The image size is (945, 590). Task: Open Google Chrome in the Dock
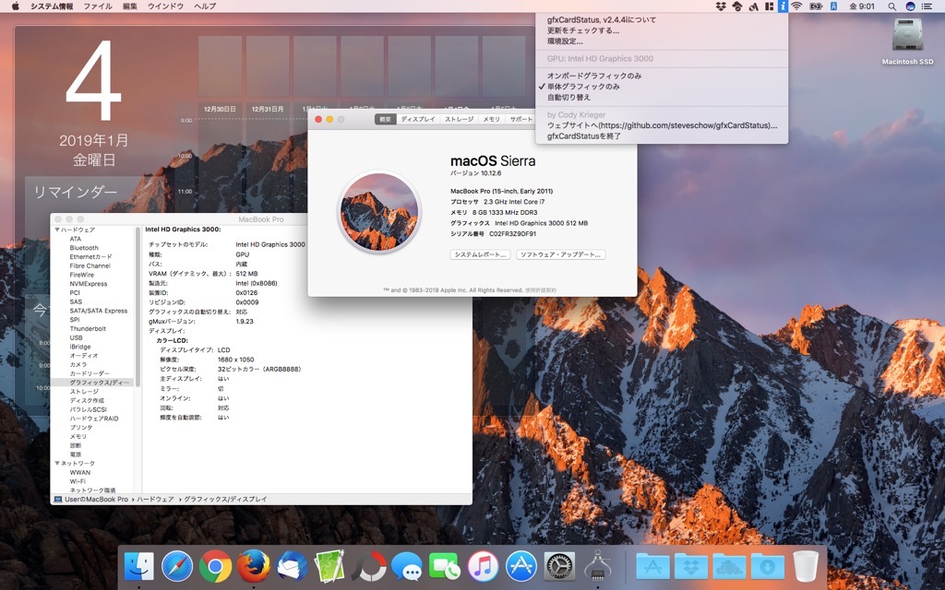pyautogui.click(x=215, y=567)
